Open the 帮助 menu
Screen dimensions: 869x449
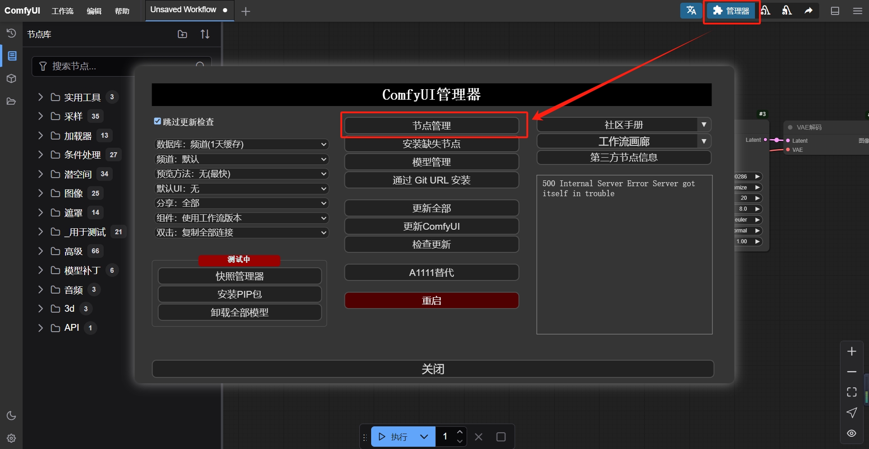click(122, 11)
